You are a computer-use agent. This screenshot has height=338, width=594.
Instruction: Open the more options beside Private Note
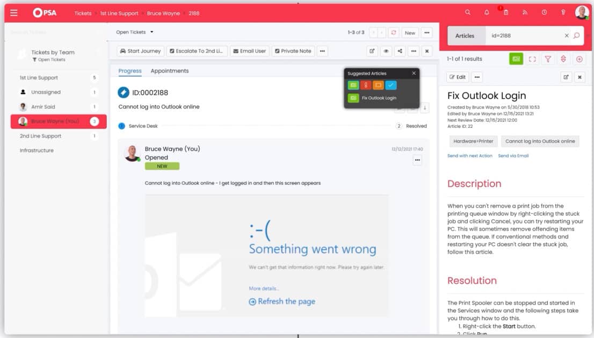click(x=322, y=51)
